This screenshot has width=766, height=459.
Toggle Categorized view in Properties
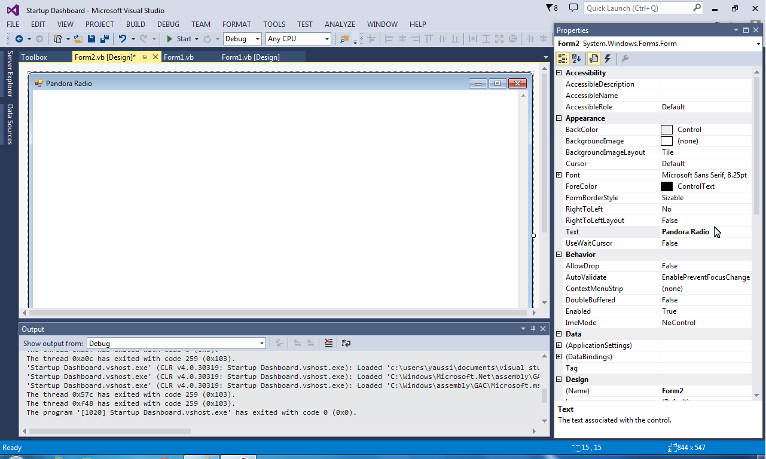point(563,59)
